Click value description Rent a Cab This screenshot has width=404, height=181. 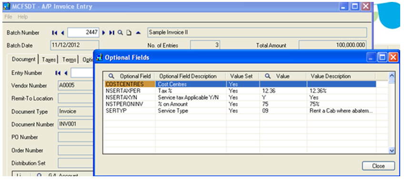pos(341,111)
